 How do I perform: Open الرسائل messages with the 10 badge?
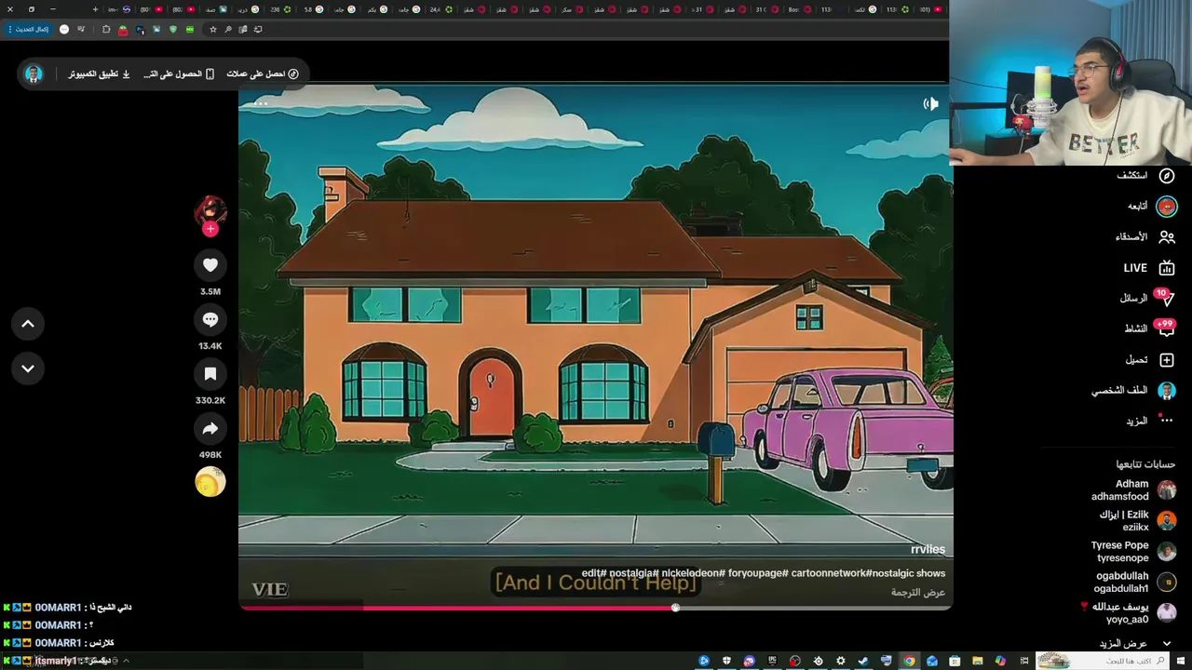click(1147, 298)
